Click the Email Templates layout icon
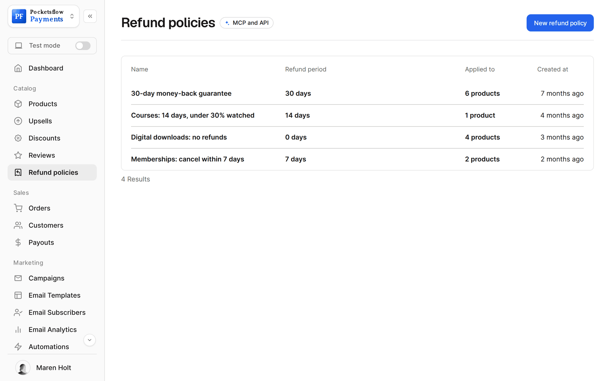The image size is (610, 381). [x=18, y=295]
